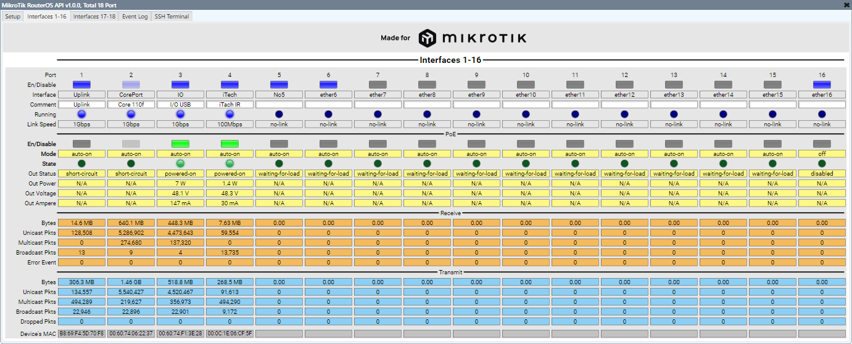Click PoE state LED for port 16
The height and width of the screenshot is (344, 852).
pos(822,163)
